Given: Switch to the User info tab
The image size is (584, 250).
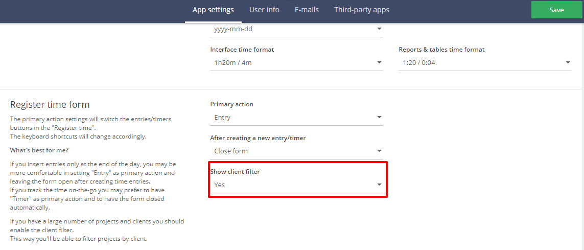Looking at the screenshot, I should click(x=264, y=10).
